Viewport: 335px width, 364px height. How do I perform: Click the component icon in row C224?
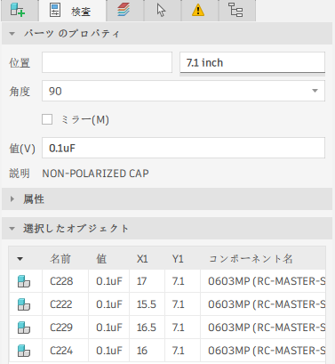pyautogui.click(x=24, y=351)
